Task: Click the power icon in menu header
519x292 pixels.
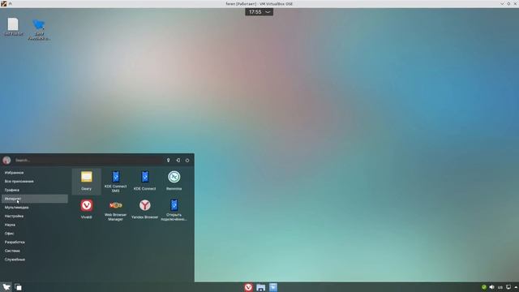Action: point(187,161)
